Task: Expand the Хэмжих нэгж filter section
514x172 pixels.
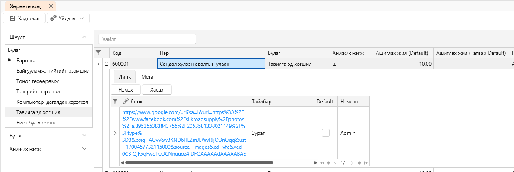Action: [x=84, y=149]
